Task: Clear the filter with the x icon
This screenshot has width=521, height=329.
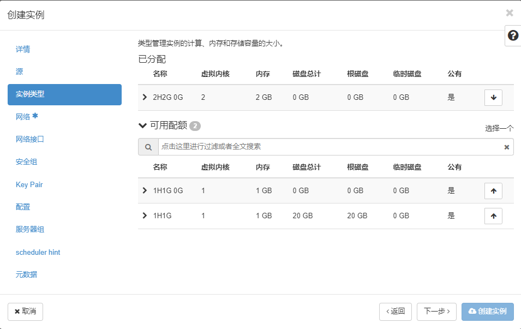Action: click(x=506, y=147)
